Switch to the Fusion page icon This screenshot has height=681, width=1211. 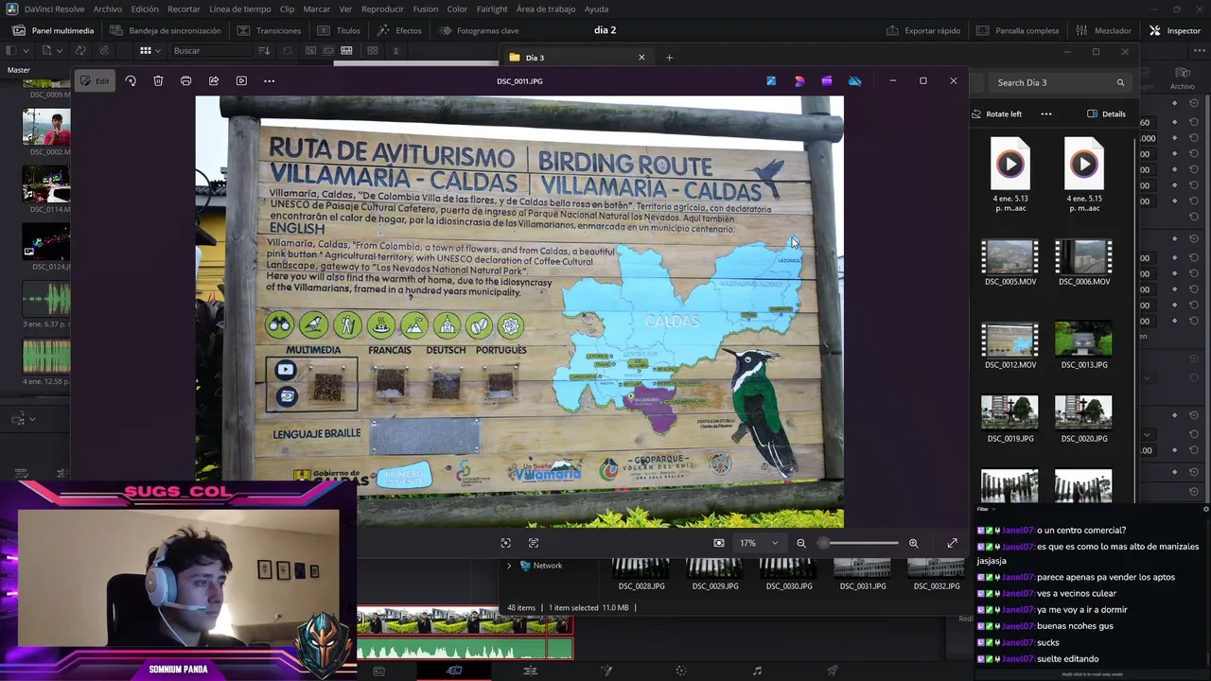point(605,671)
